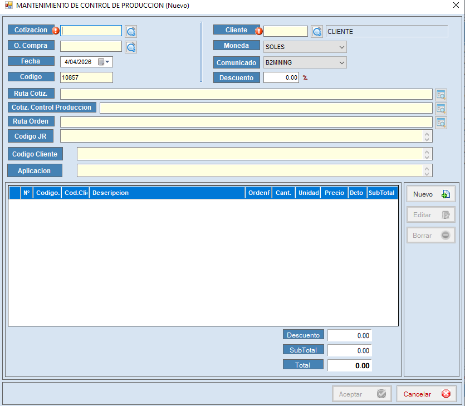Viewport: 465px width, 406px height.
Task: Click into the Descuento percent field
Action: tap(281, 78)
